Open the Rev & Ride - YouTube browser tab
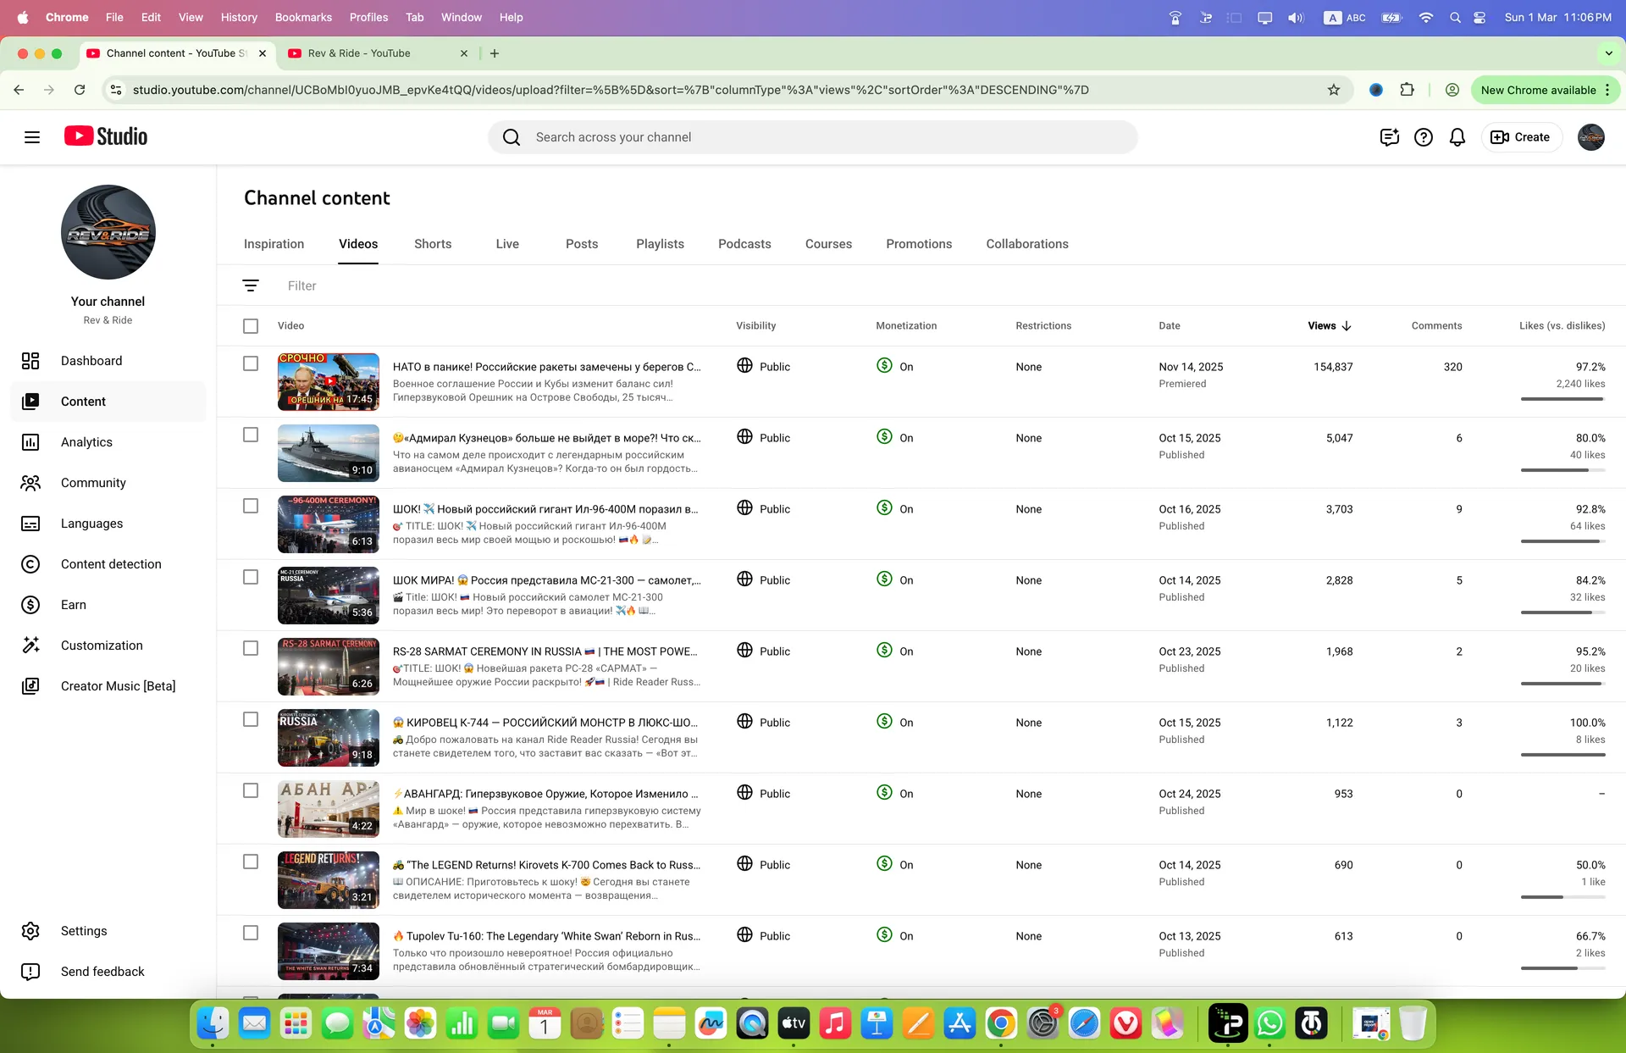 pos(377,53)
